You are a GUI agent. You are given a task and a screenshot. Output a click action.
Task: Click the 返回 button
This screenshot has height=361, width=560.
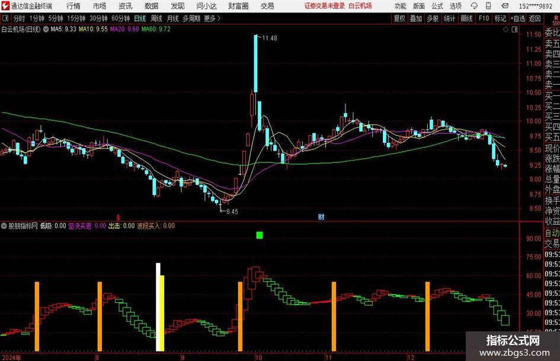(535, 18)
